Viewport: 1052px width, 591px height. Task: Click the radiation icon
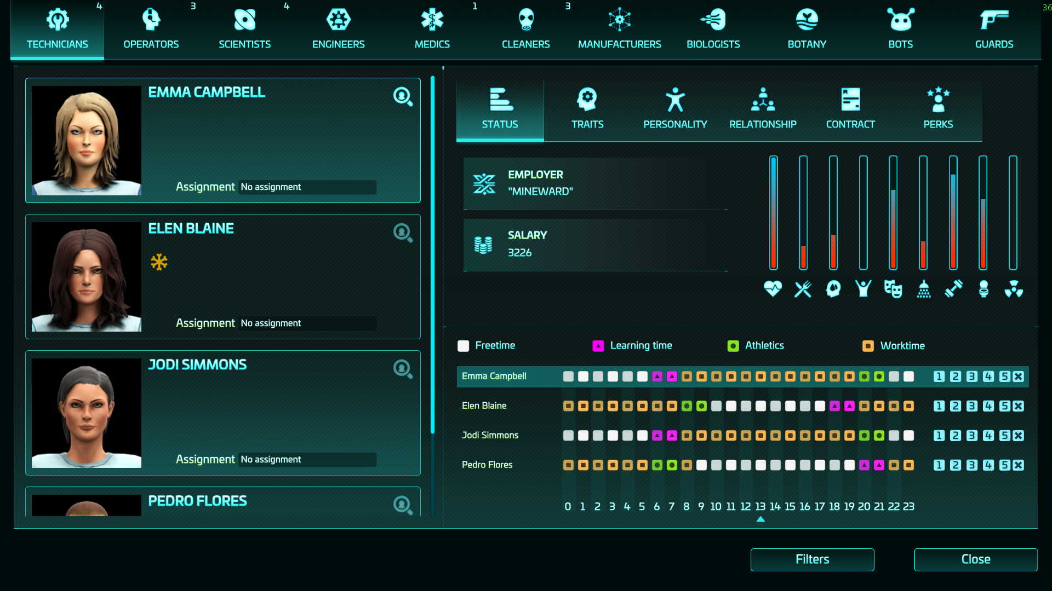click(x=1014, y=288)
